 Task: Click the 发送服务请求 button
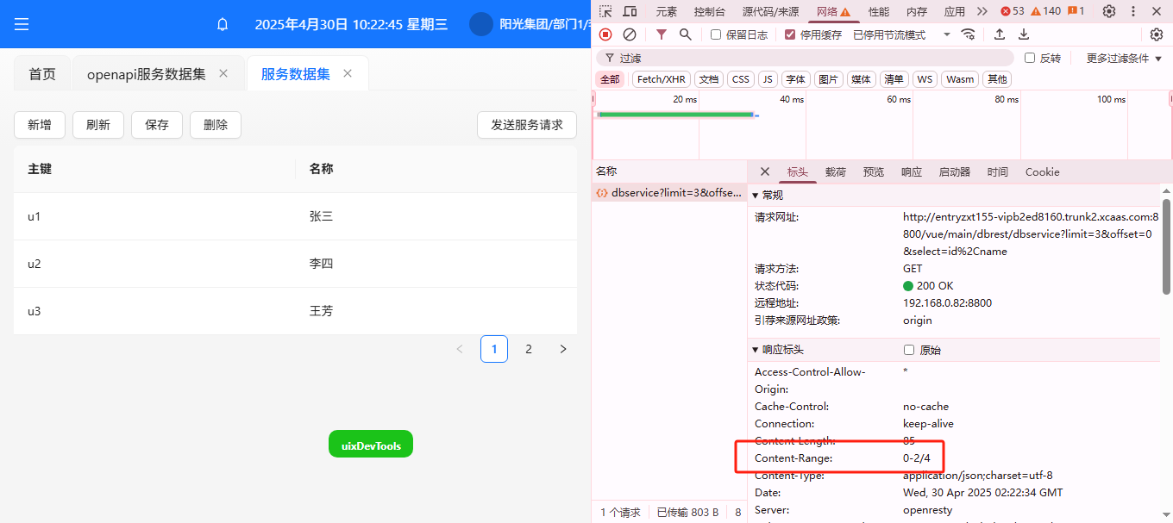527,125
